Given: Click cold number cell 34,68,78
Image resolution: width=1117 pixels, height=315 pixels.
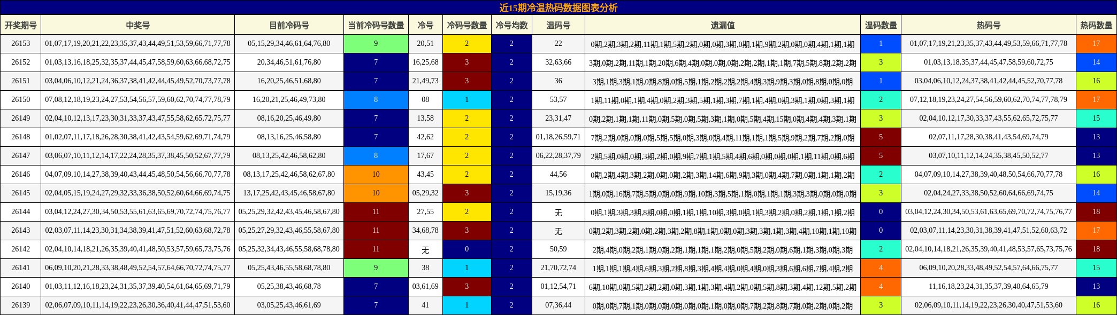Looking at the screenshot, I should 425,231.
